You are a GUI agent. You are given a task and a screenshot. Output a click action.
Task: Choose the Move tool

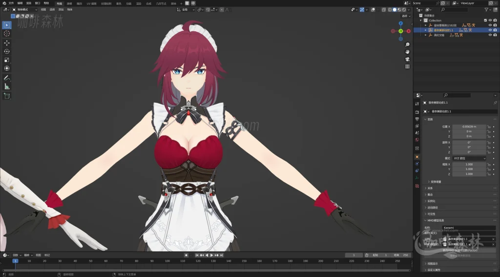(7, 43)
